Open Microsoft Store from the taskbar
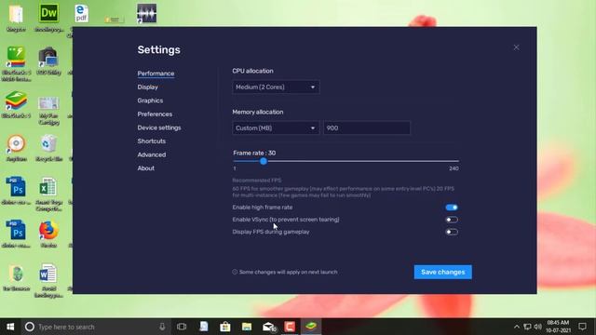The width and height of the screenshot is (596, 335). pyautogui.click(x=225, y=327)
